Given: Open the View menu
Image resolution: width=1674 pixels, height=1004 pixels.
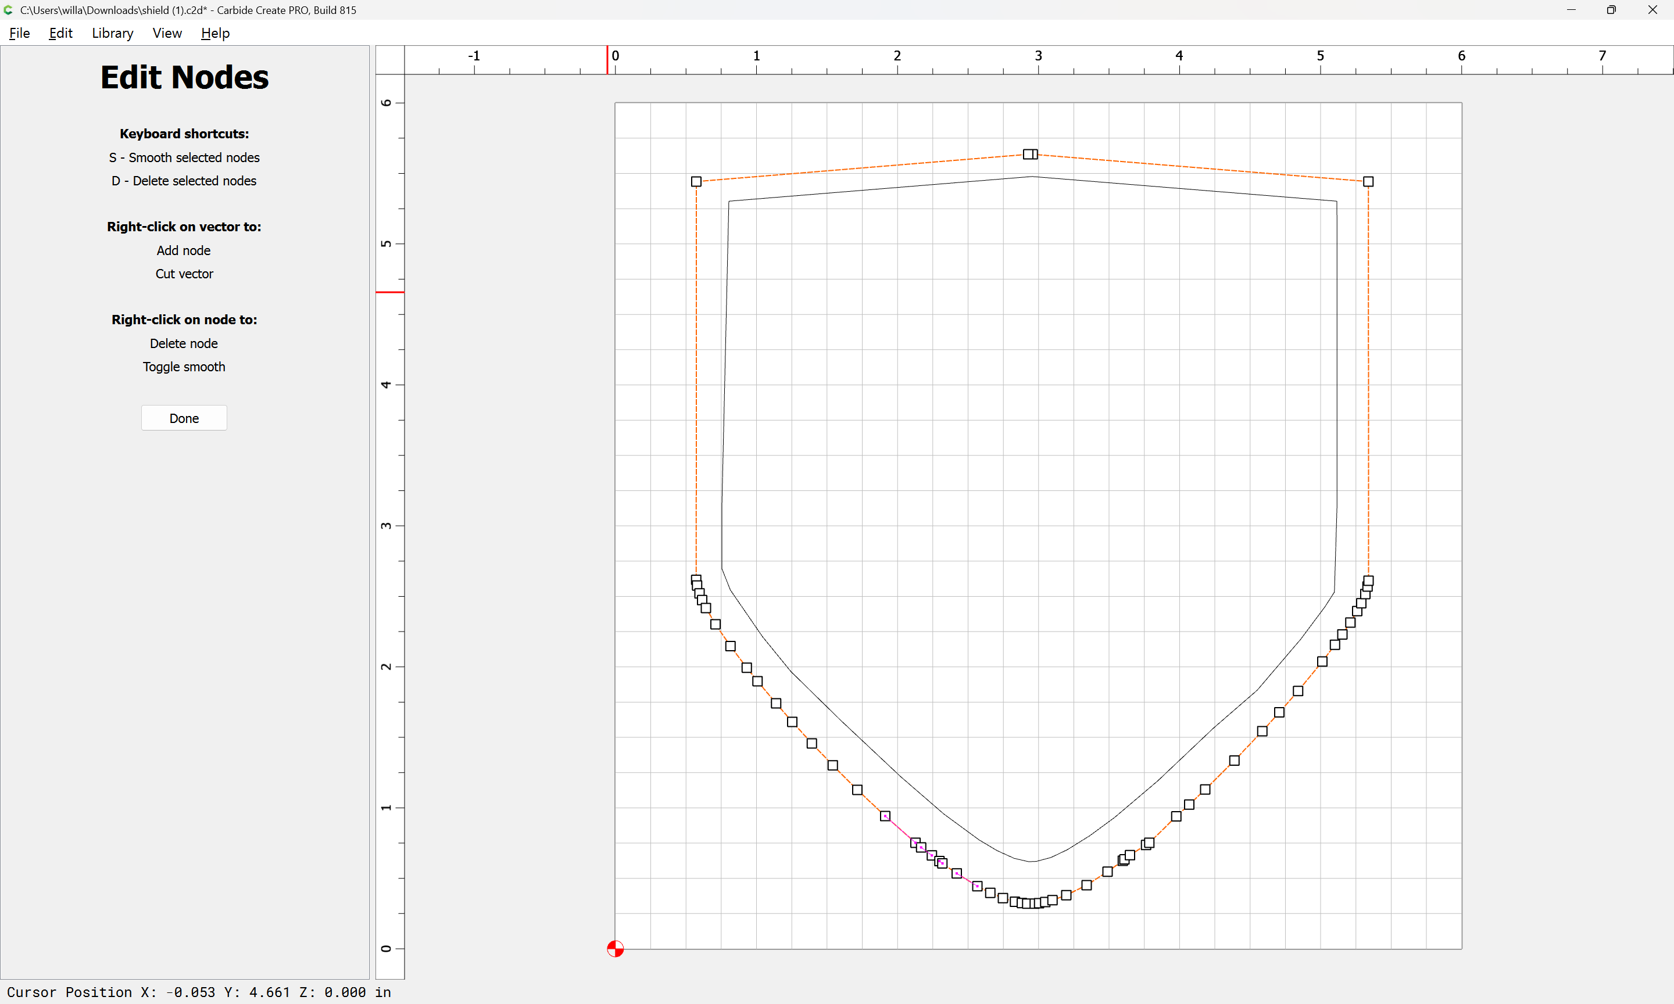Looking at the screenshot, I should pos(167,33).
